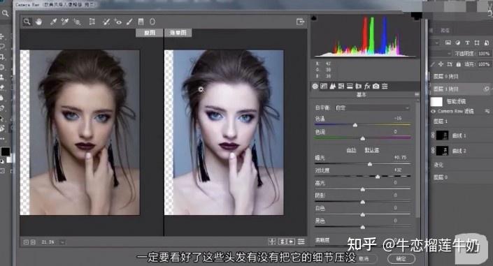Screen dimensions: 493x266
Task: Switch to the 原图 original tab
Action: [x=150, y=33]
